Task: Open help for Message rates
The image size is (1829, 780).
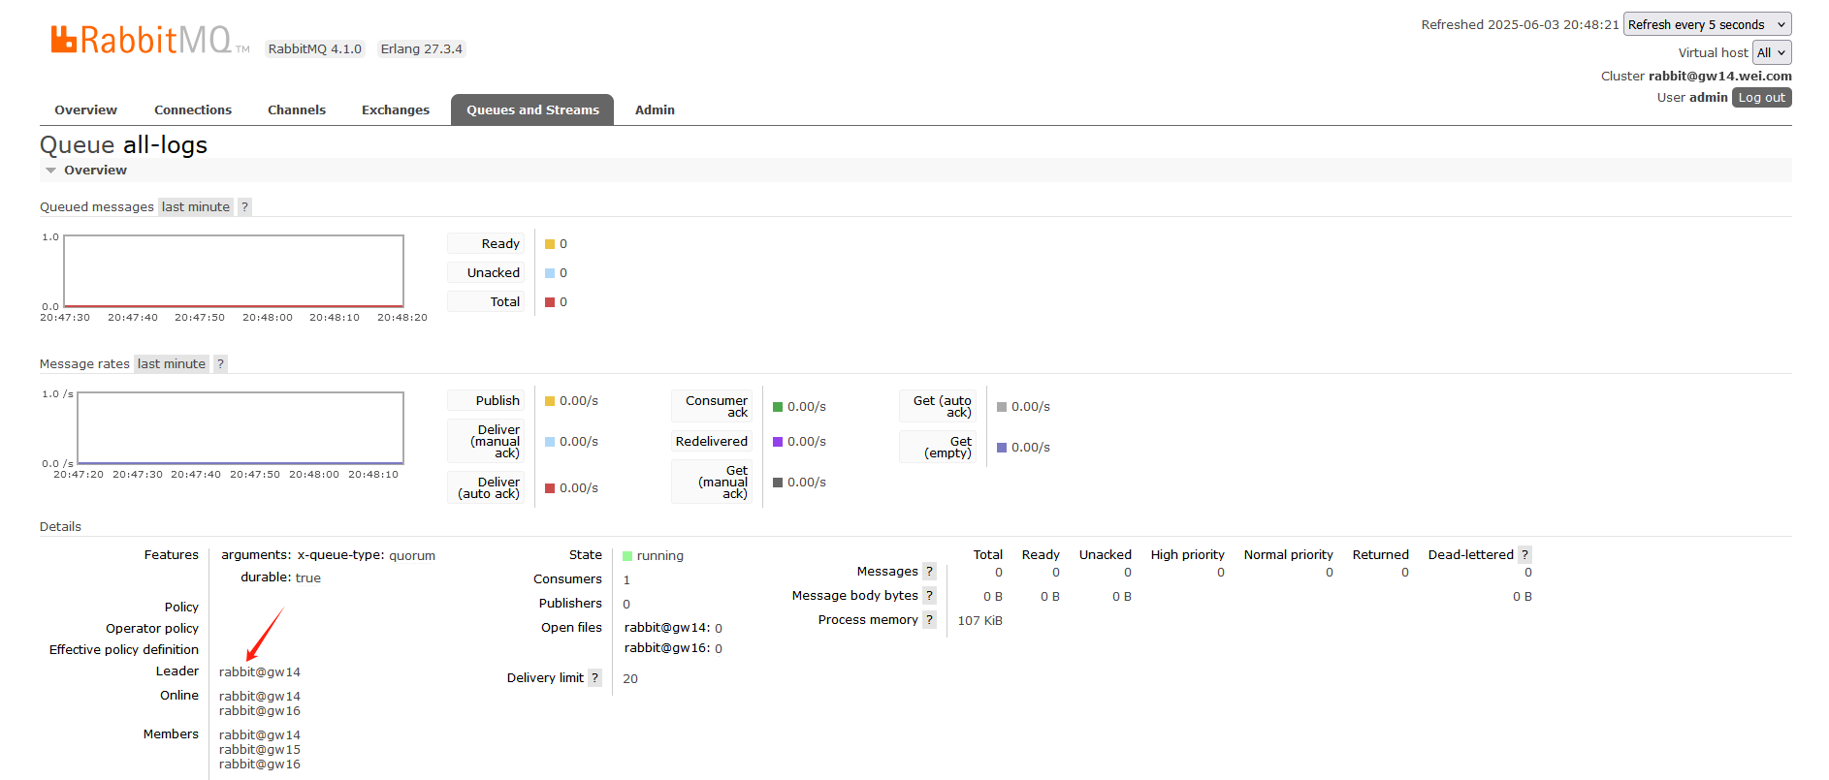Action: (220, 363)
